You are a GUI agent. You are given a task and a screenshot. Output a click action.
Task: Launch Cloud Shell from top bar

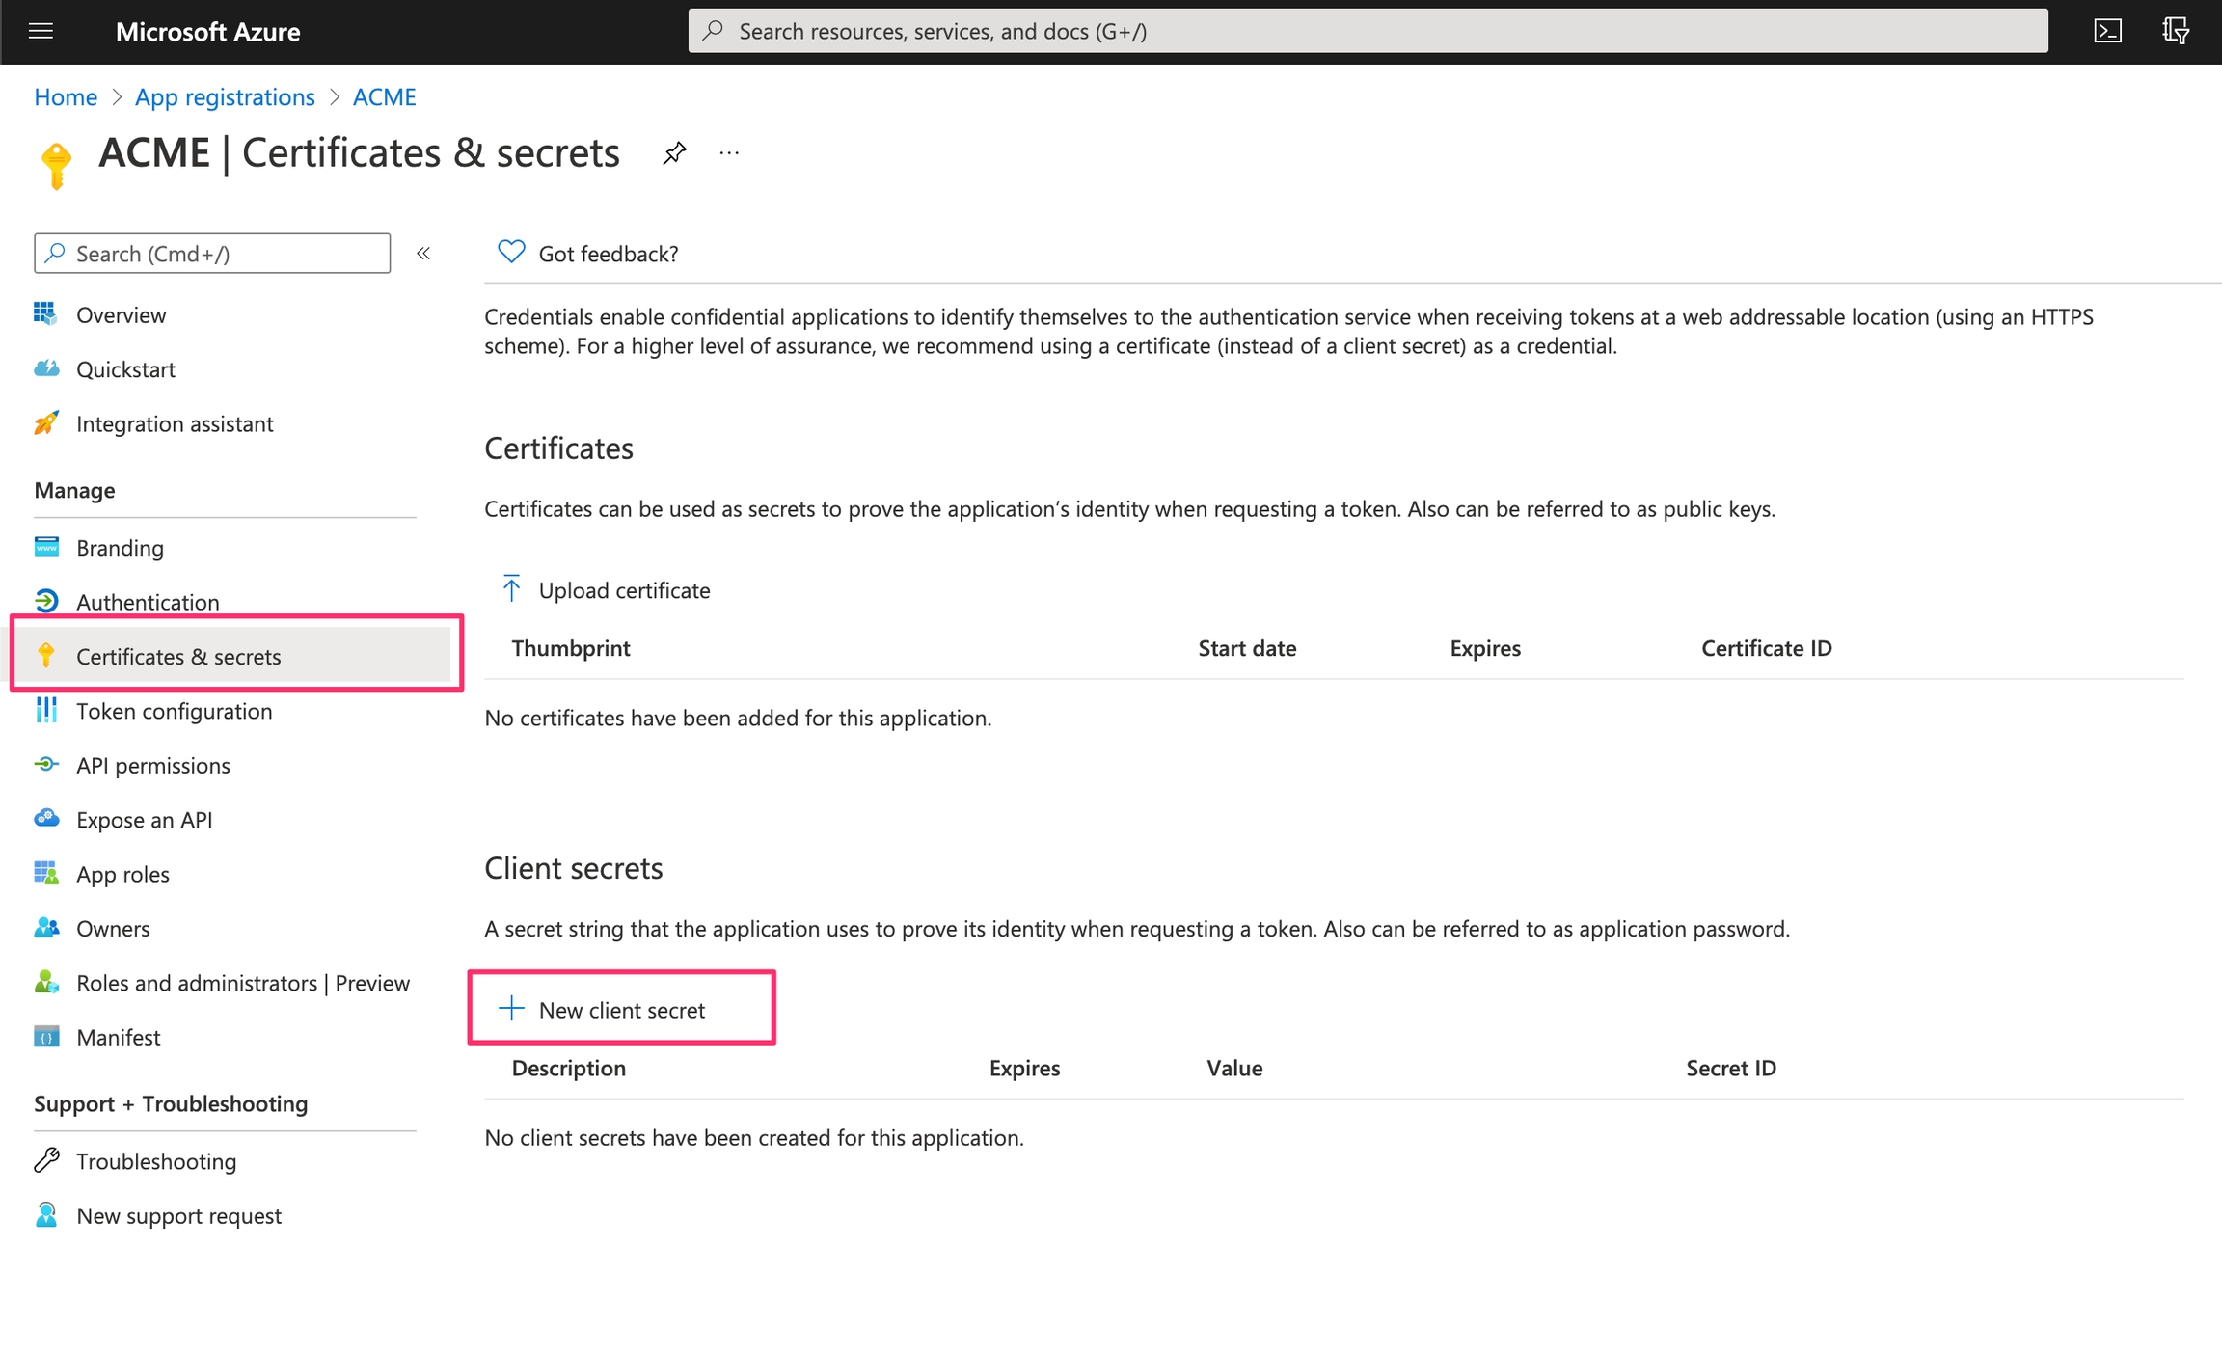click(x=2107, y=31)
